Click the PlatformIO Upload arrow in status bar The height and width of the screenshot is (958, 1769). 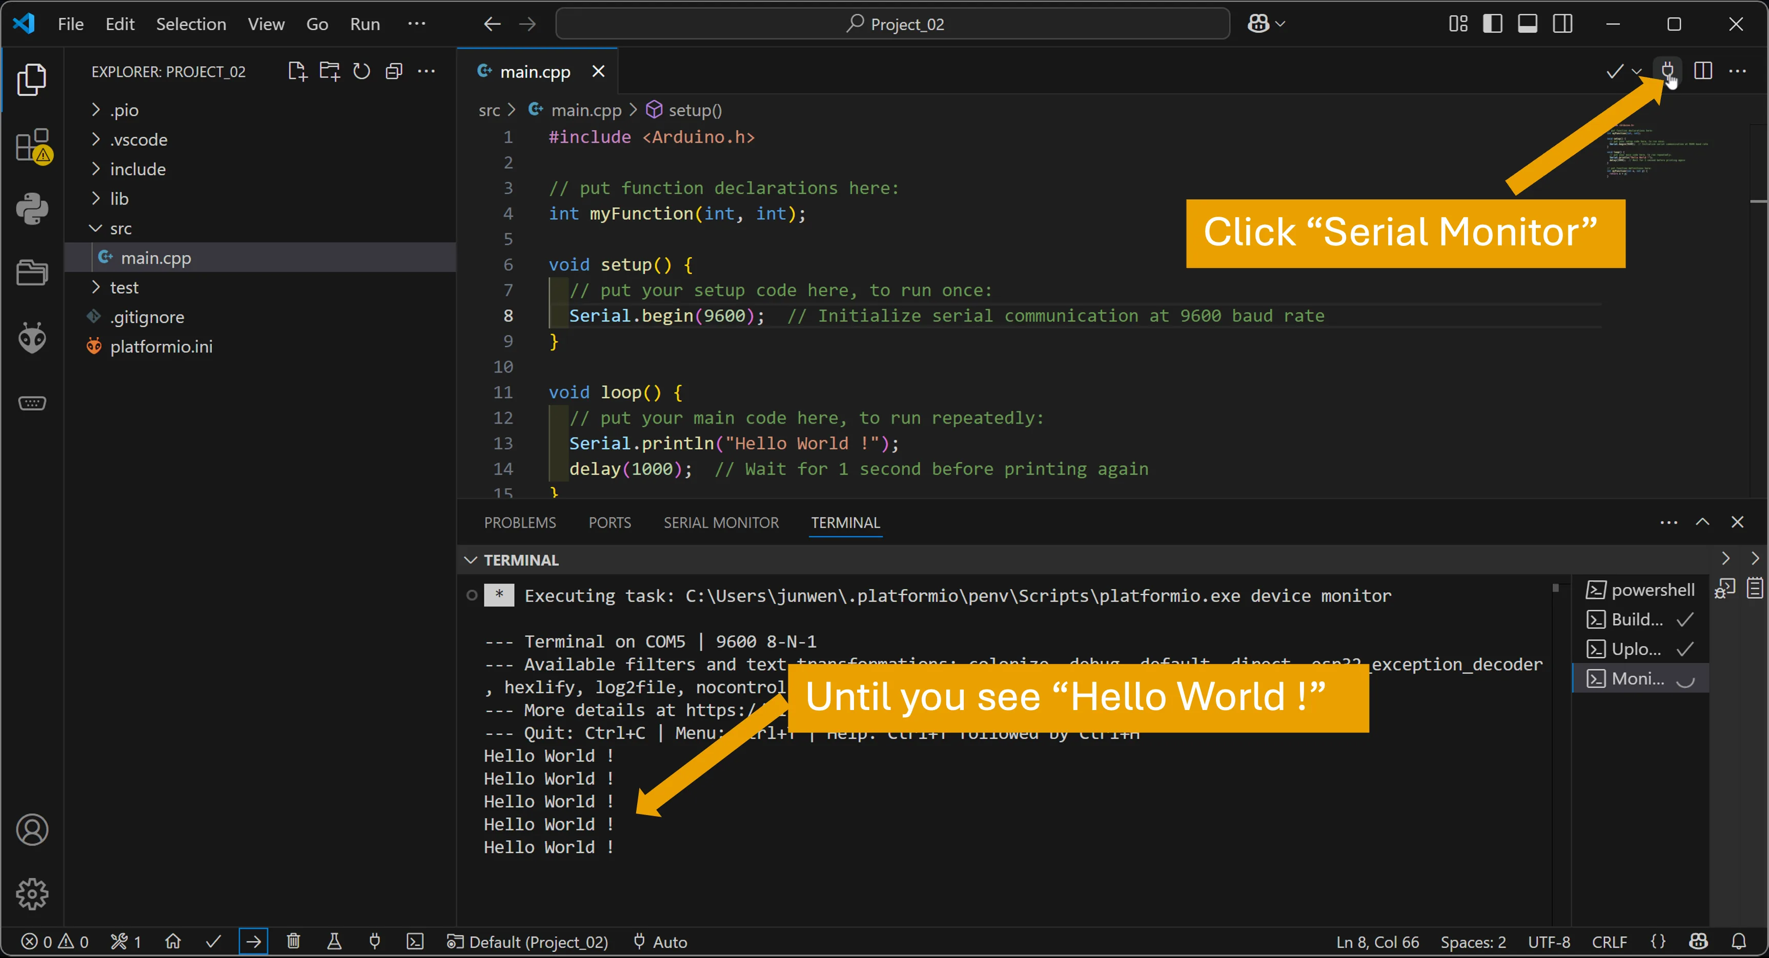click(x=253, y=942)
